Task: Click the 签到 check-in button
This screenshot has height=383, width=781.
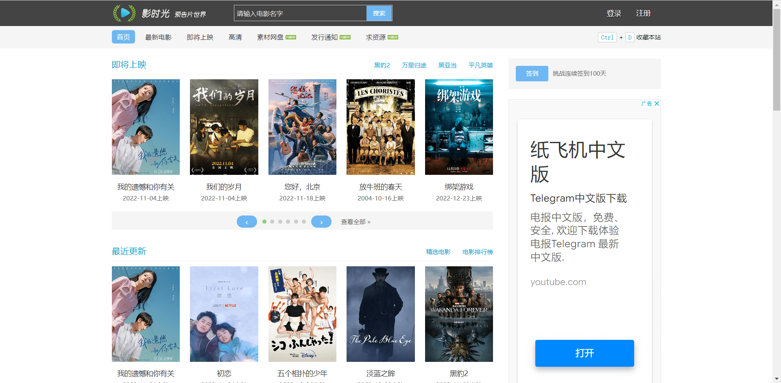Action: tap(532, 74)
